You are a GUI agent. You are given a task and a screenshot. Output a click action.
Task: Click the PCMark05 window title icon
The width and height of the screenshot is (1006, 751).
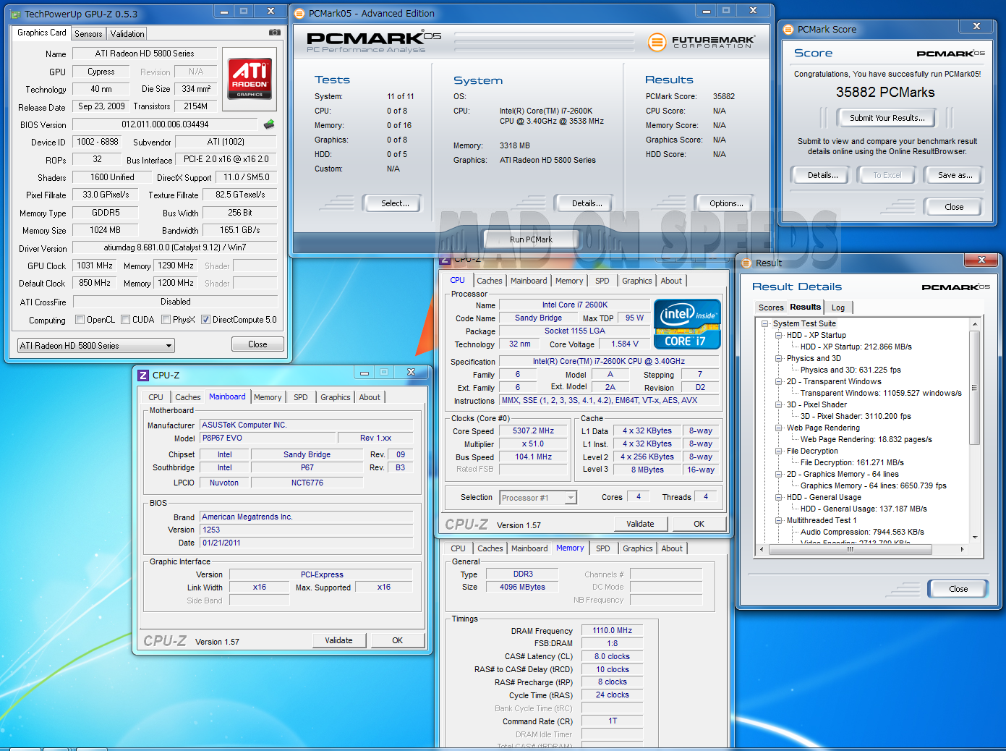[x=299, y=13]
